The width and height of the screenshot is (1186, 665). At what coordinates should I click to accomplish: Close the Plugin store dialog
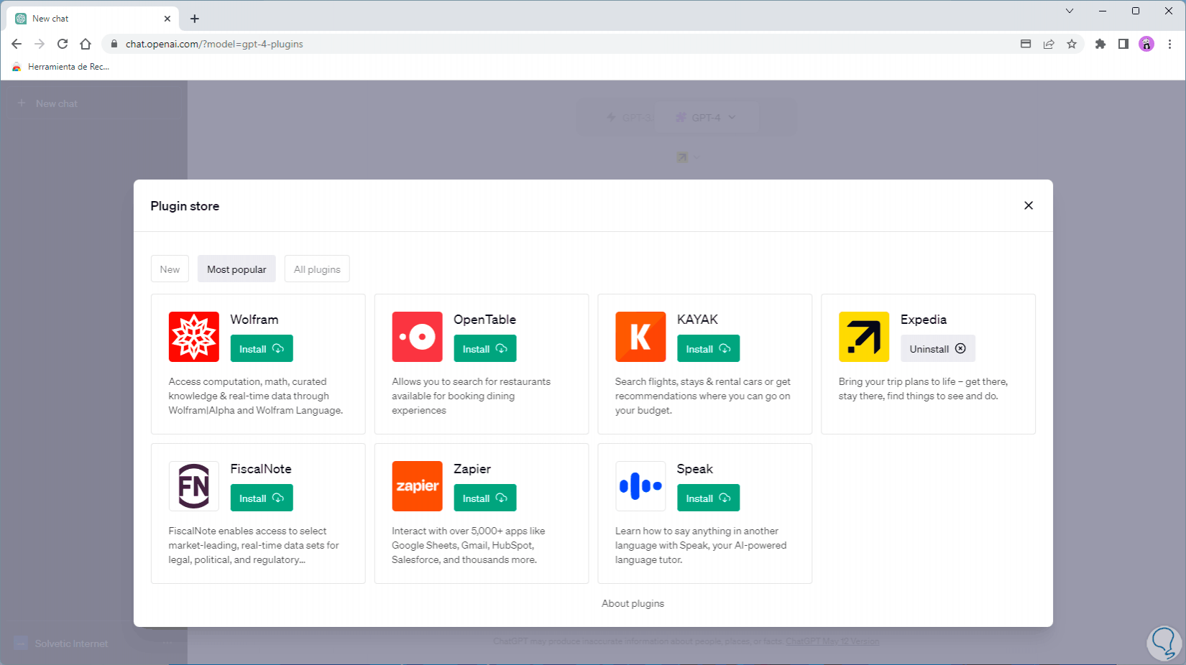click(1029, 205)
